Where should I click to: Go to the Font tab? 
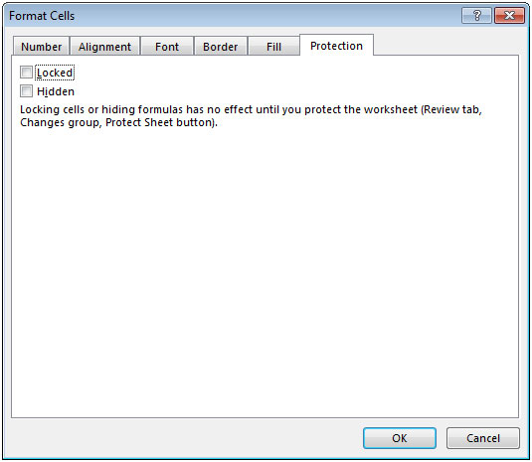167,47
